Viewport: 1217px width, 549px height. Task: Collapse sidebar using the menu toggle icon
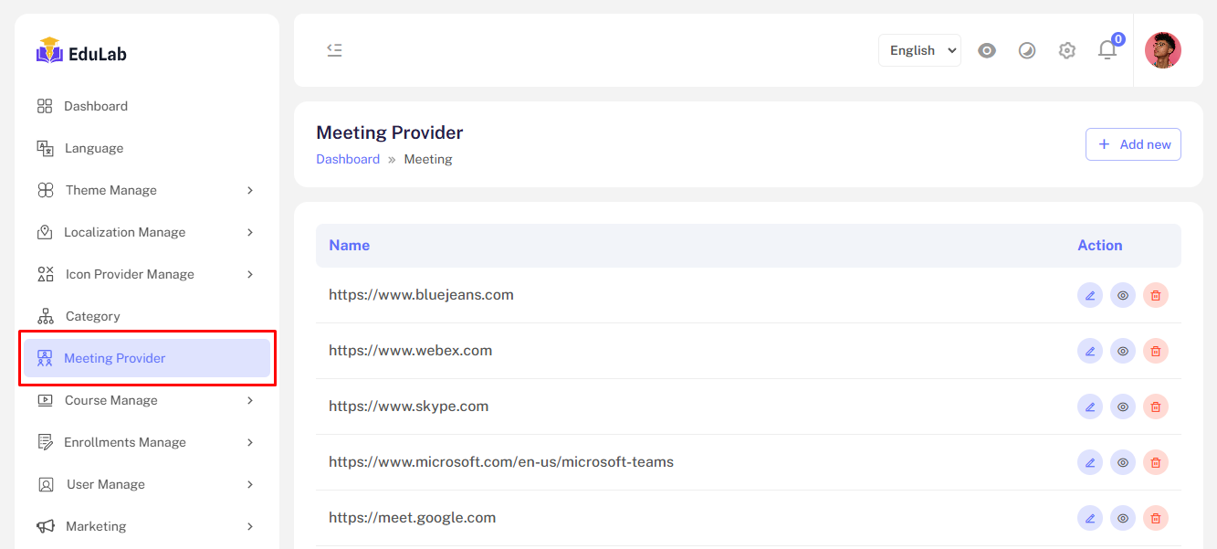tap(334, 50)
